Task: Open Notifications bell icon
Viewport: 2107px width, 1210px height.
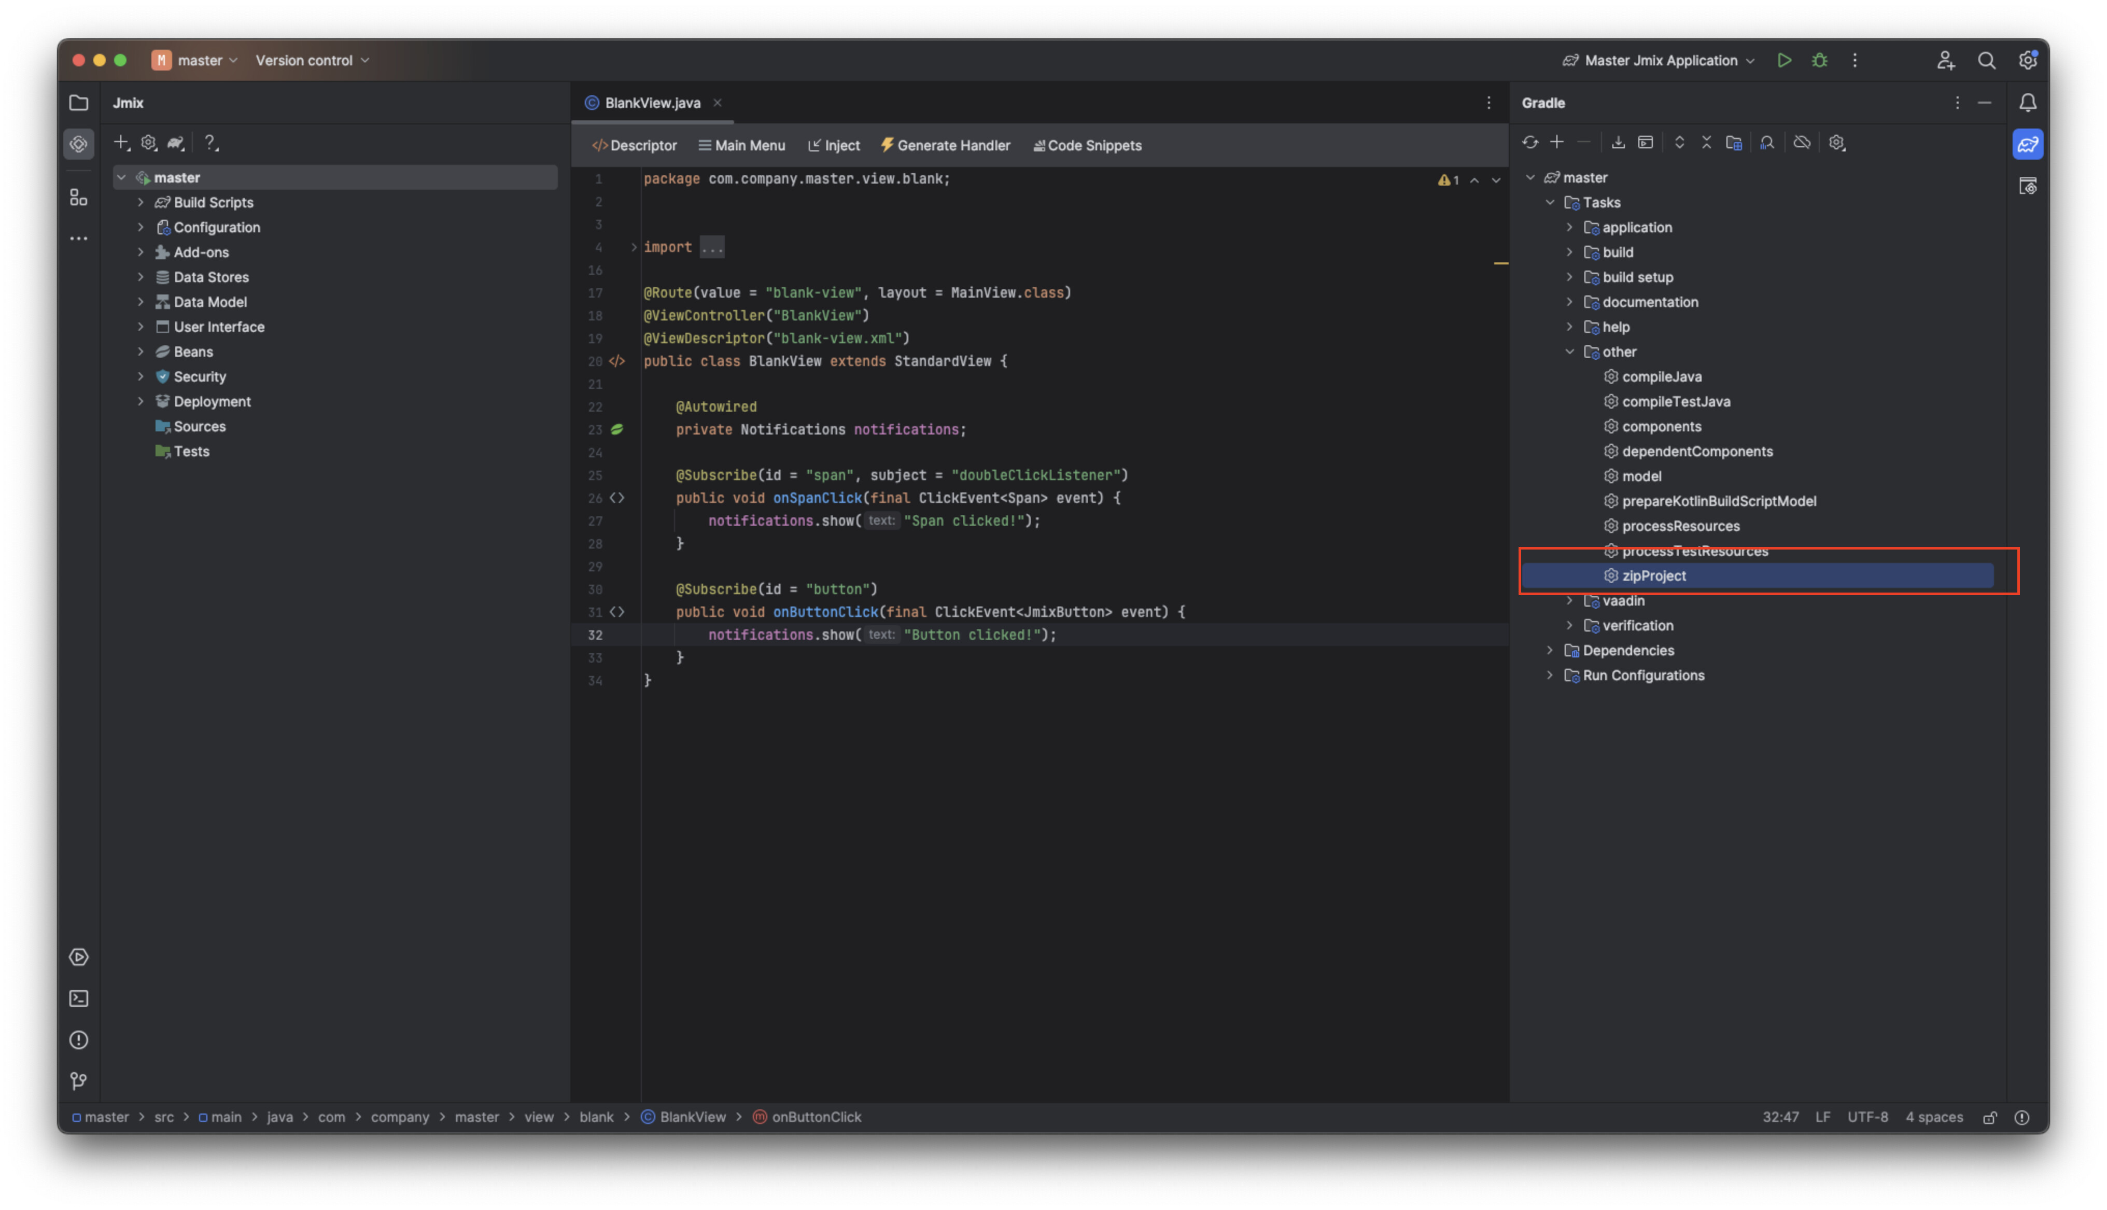Action: pyautogui.click(x=2028, y=102)
